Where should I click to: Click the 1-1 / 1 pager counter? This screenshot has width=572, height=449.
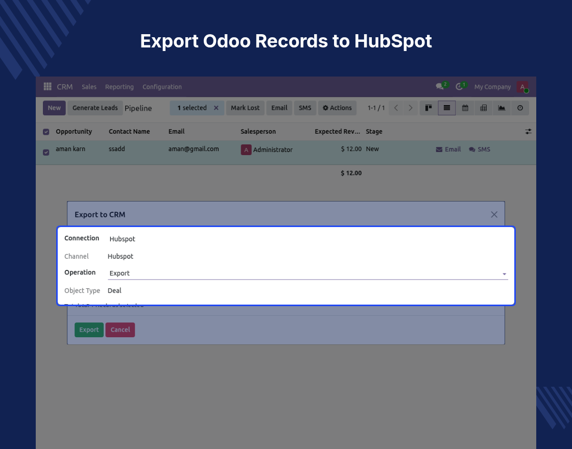pyautogui.click(x=376, y=108)
